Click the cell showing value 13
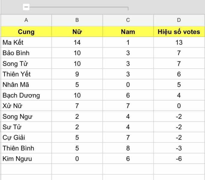The height and width of the screenshot is (180, 205). pyautogui.click(x=179, y=43)
